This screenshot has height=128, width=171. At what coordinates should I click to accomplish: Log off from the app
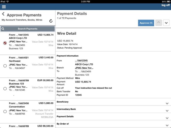(x=165, y=5)
